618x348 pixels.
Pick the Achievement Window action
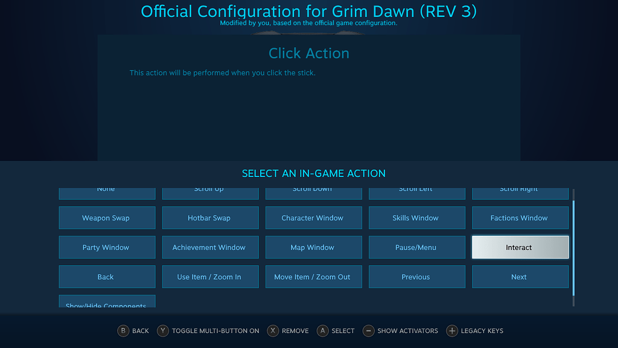210,247
